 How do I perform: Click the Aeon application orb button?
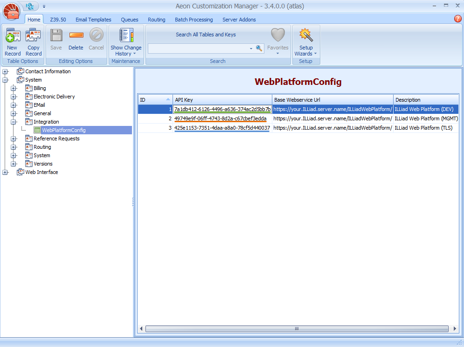pyautogui.click(x=11, y=10)
